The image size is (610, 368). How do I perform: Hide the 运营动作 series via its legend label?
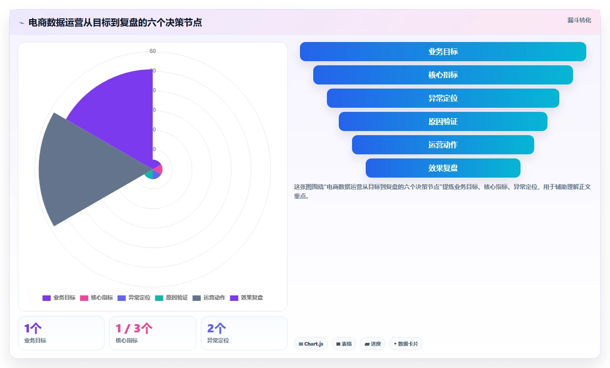pos(214,298)
